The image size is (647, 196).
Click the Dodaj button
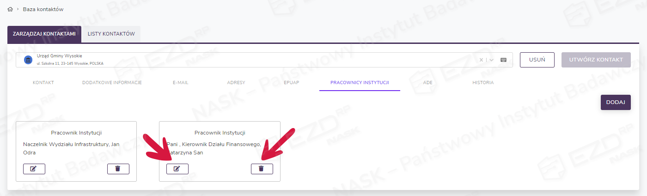(615, 103)
